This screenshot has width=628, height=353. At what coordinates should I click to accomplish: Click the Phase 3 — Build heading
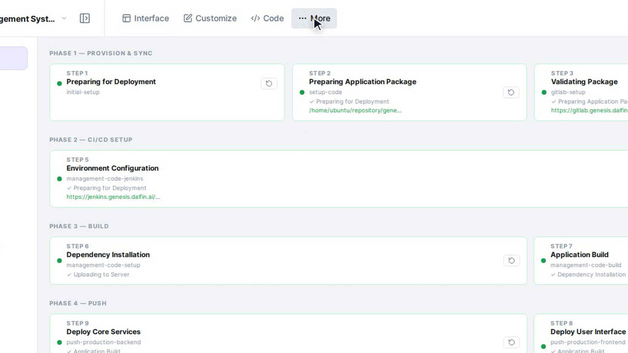tap(79, 226)
